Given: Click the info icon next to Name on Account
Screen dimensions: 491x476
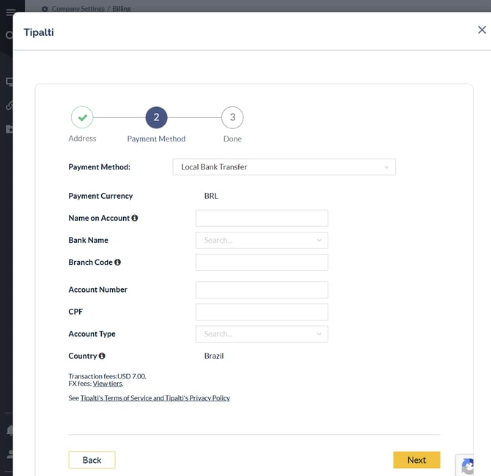Looking at the screenshot, I should (x=135, y=218).
